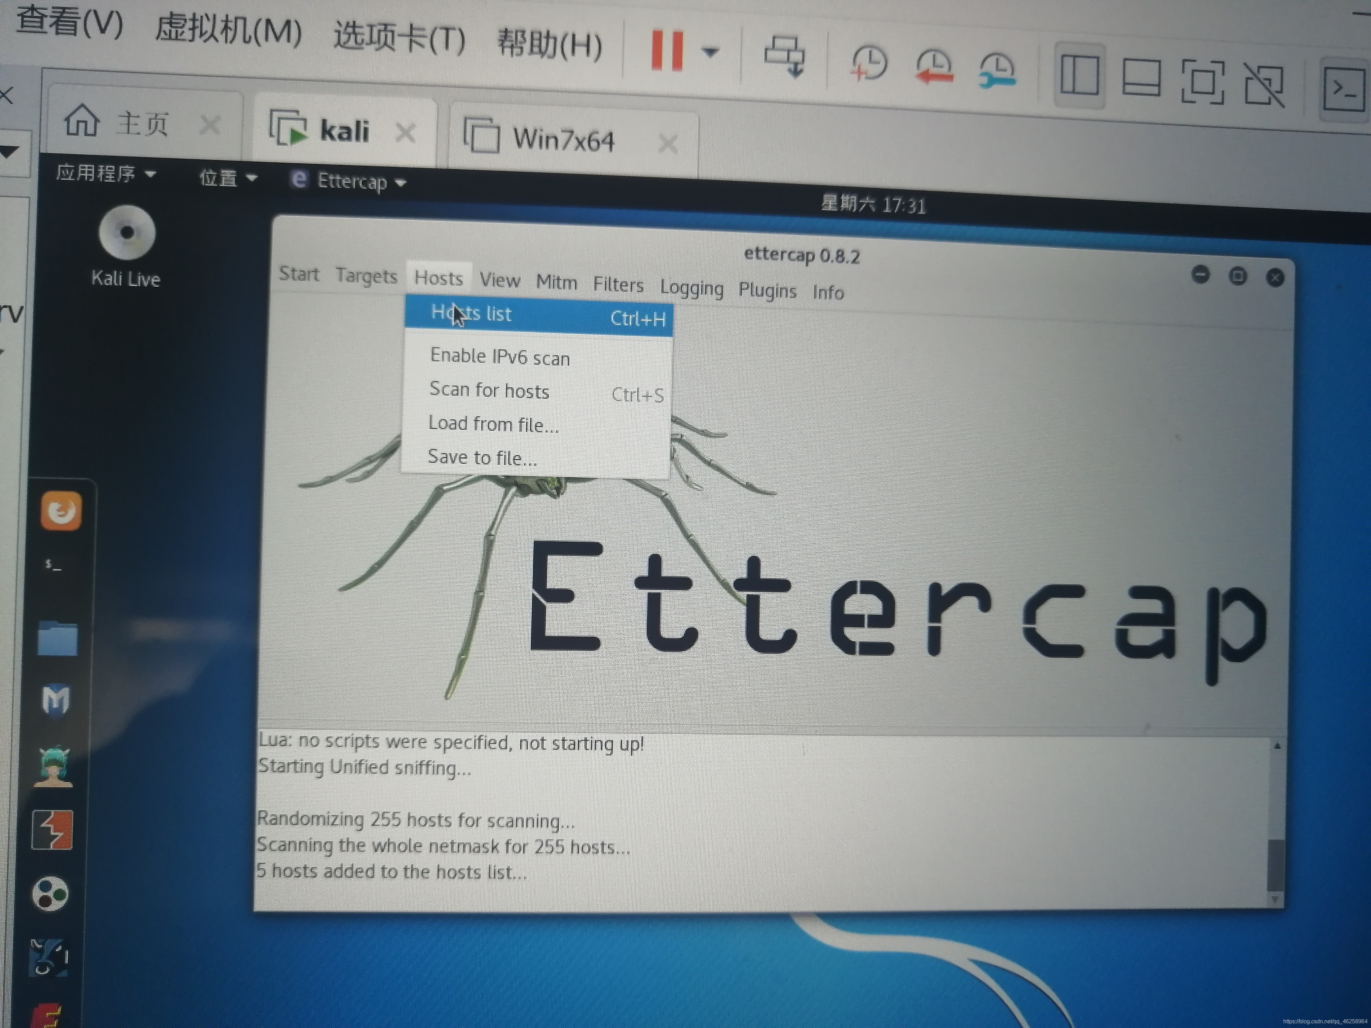Viewport: 1371px width, 1028px height.
Task: Pause the virtual machine with red pause icon
Action: (x=667, y=51)
